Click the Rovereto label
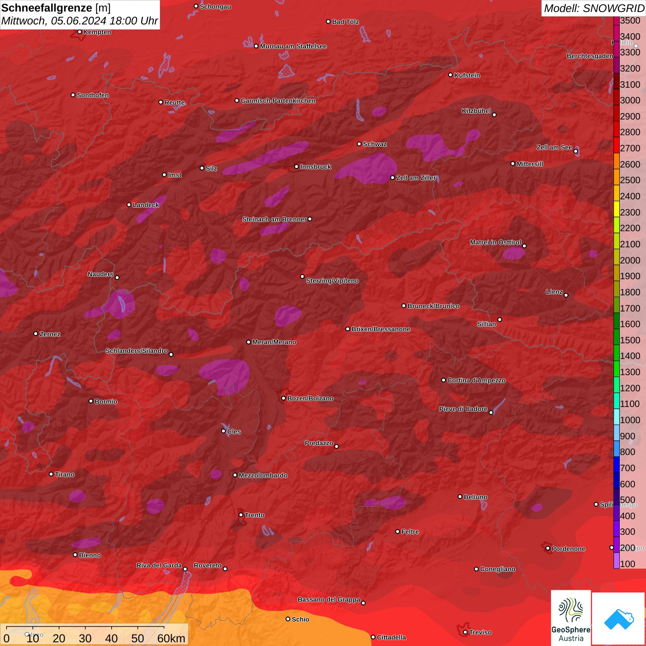Viewport: 646px width, 646px height. point(208,565)
